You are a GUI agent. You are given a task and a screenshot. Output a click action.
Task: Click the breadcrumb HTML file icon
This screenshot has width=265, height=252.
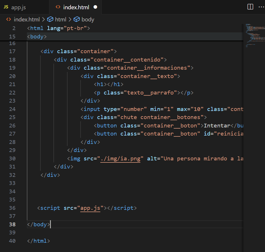click(x=9, y=19)
